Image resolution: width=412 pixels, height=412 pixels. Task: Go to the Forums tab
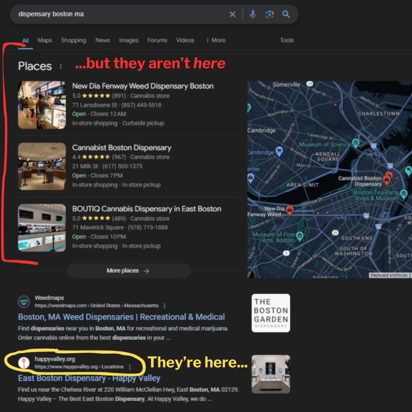click(x=157, y=40)
